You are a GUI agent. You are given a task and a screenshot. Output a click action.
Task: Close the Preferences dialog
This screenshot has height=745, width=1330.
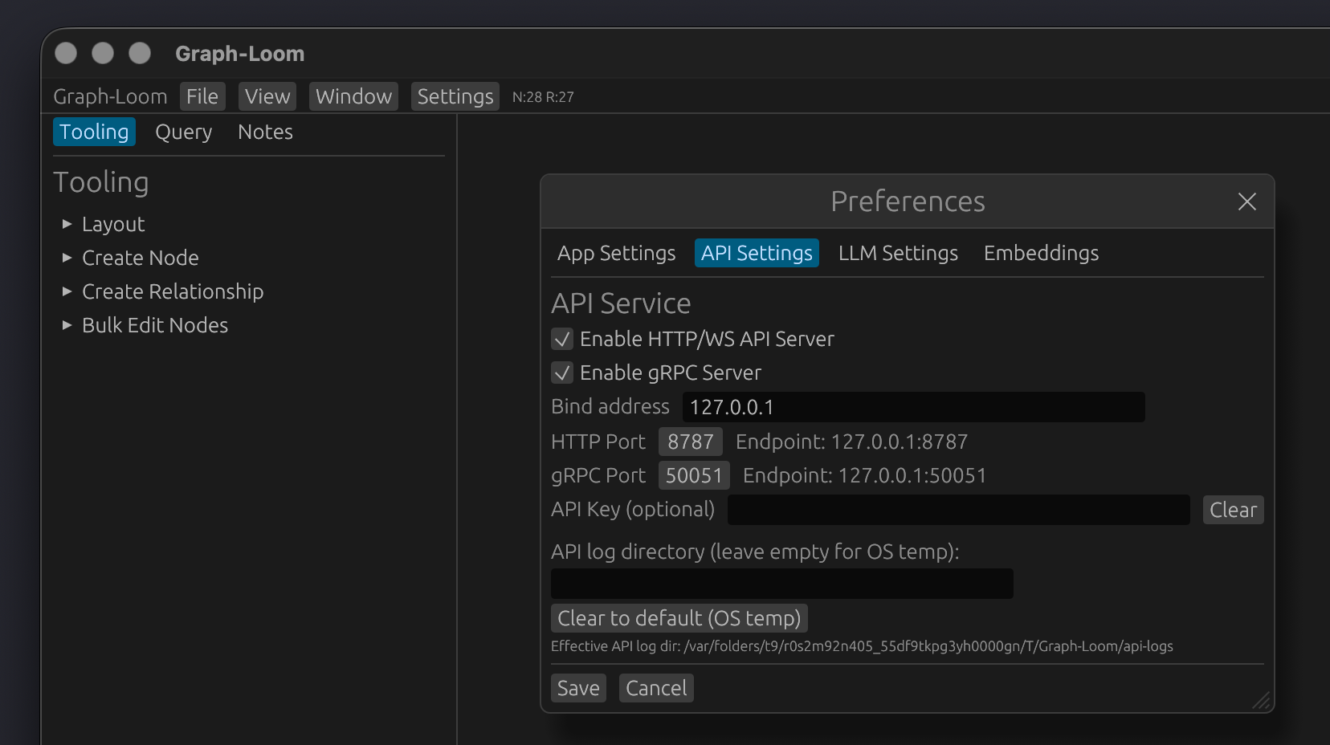tap(1246, 202)
